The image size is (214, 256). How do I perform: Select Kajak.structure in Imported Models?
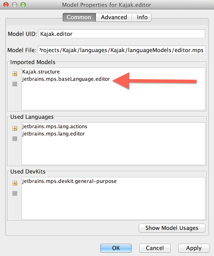point(41,72)
